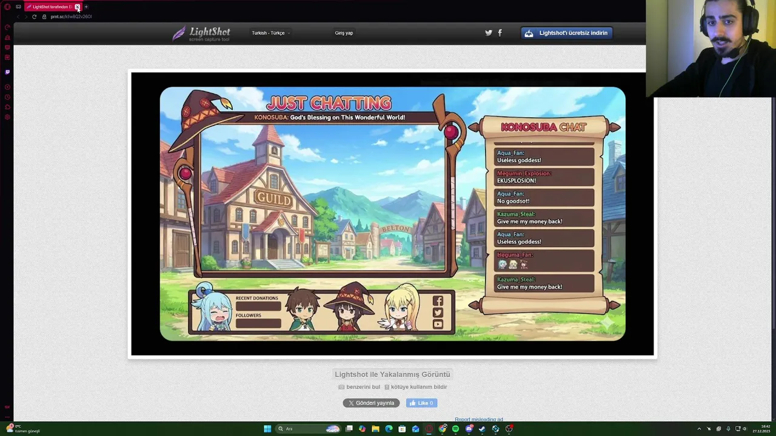
Task: Open History clock icon in sidebar
Action: click(x=7, y=97)
